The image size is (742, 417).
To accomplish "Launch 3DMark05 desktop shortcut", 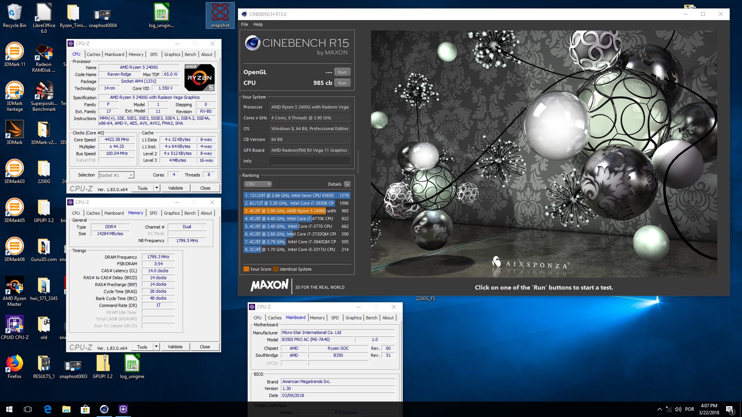I will (x=14, y=210).
